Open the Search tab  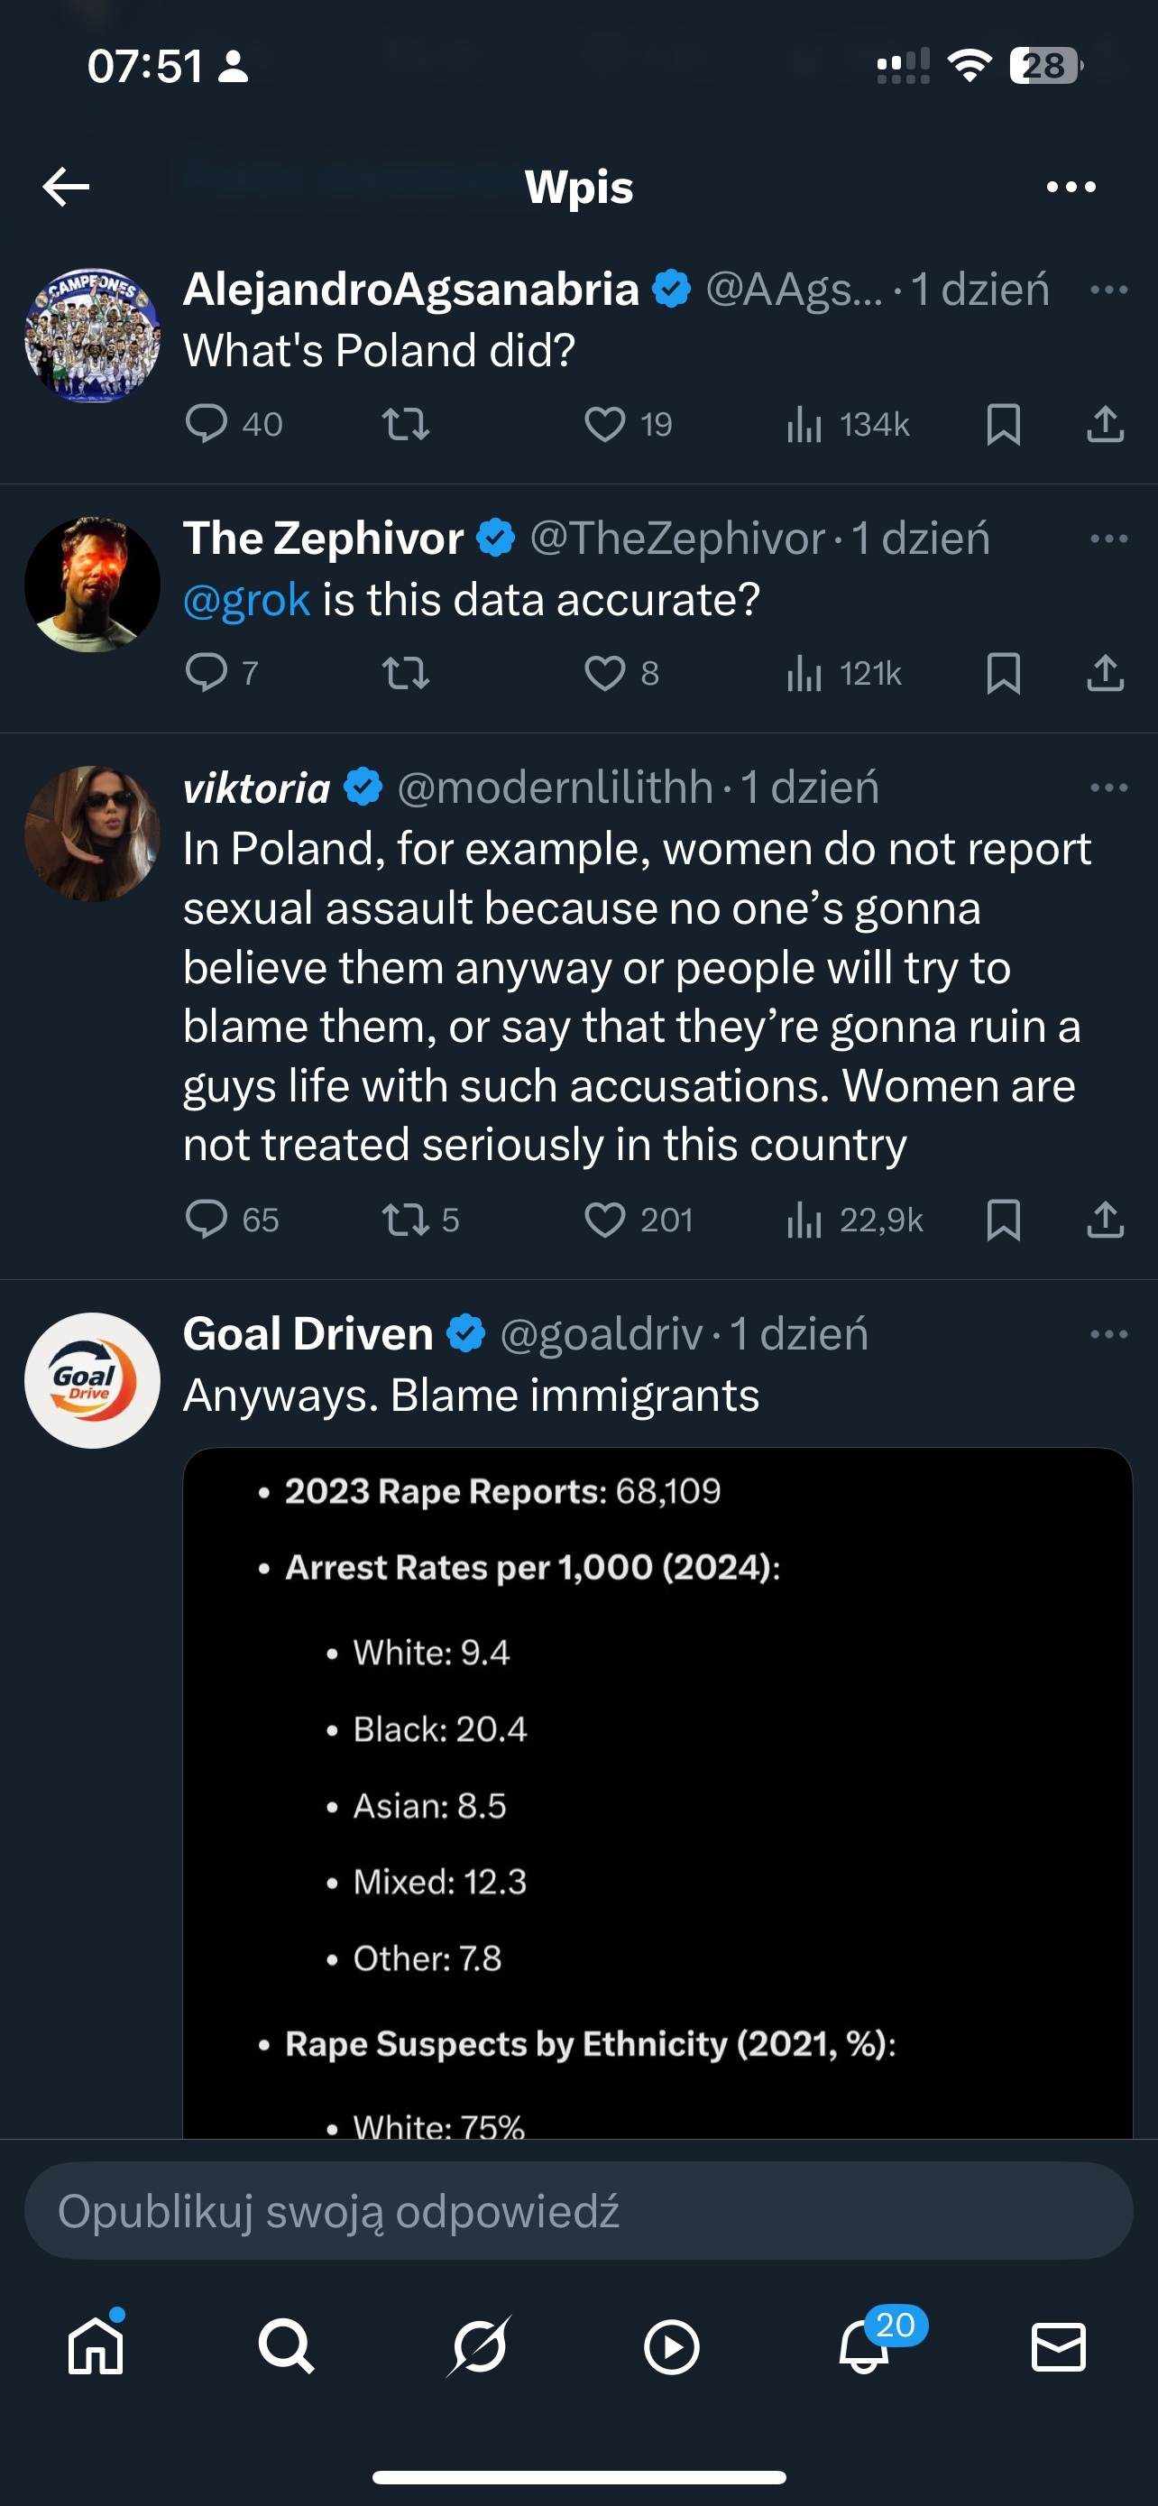pyautogui.click(x=286, y=2346)
